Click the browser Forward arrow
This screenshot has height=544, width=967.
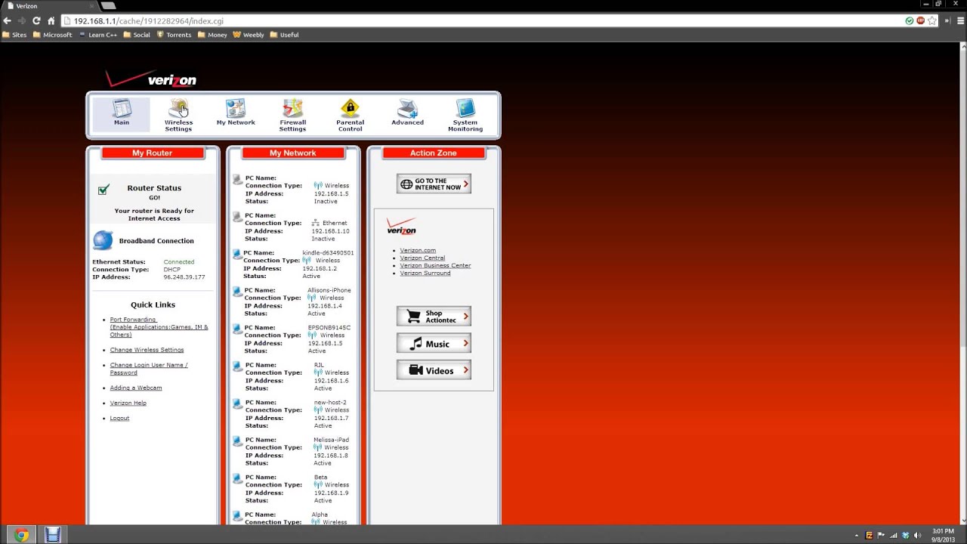coord(22,20)
